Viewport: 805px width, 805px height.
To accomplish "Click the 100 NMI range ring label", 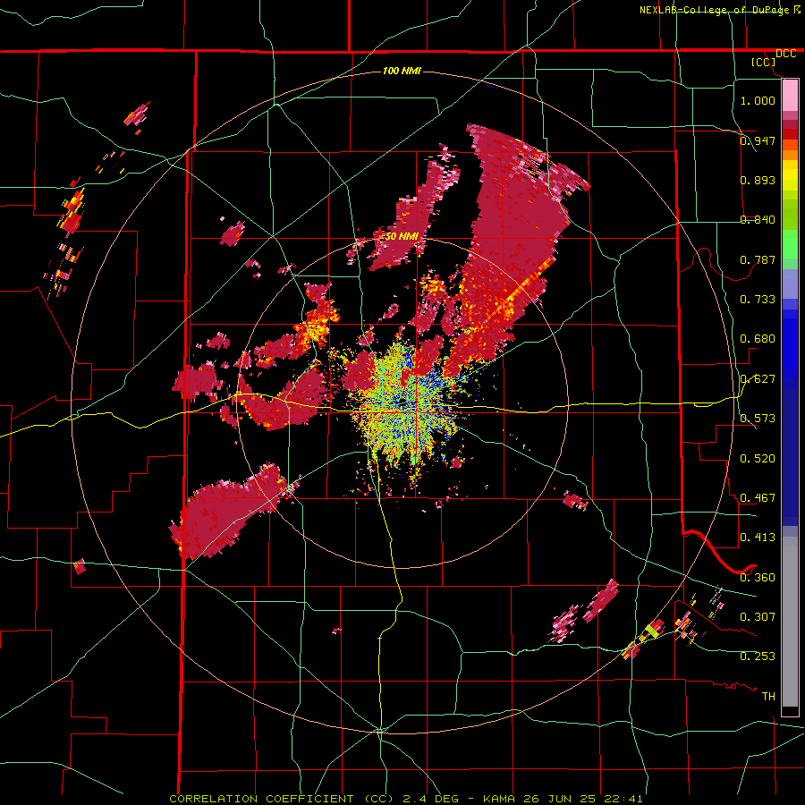I will [402, 71].
